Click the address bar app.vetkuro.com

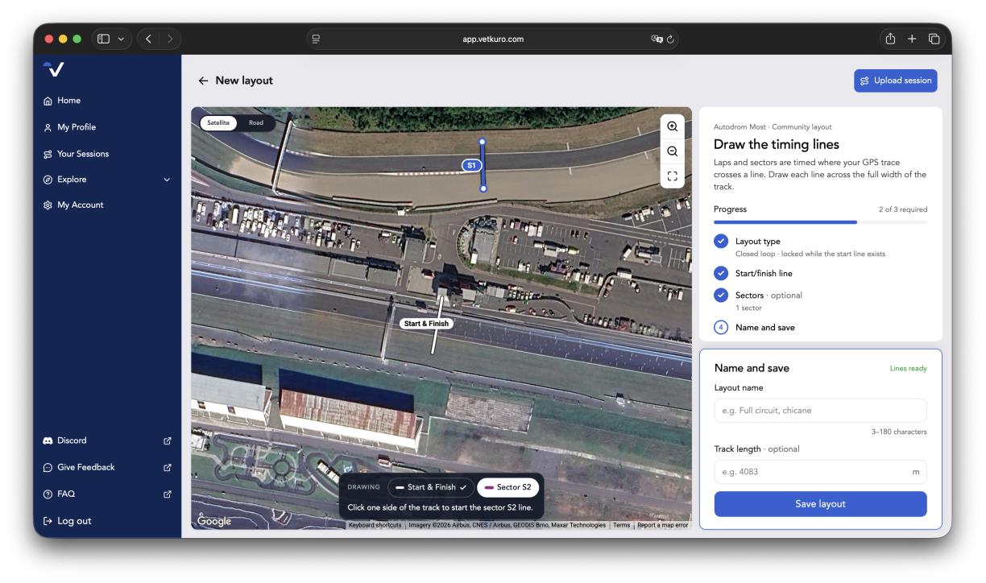click(493, 39)
